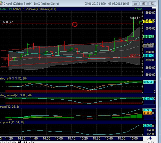
Task: Click the 5930,00 price axis label
Action: (x=150, y=60)
